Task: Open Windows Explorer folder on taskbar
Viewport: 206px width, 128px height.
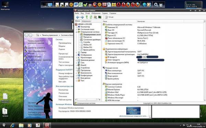Action: [21, 125]
